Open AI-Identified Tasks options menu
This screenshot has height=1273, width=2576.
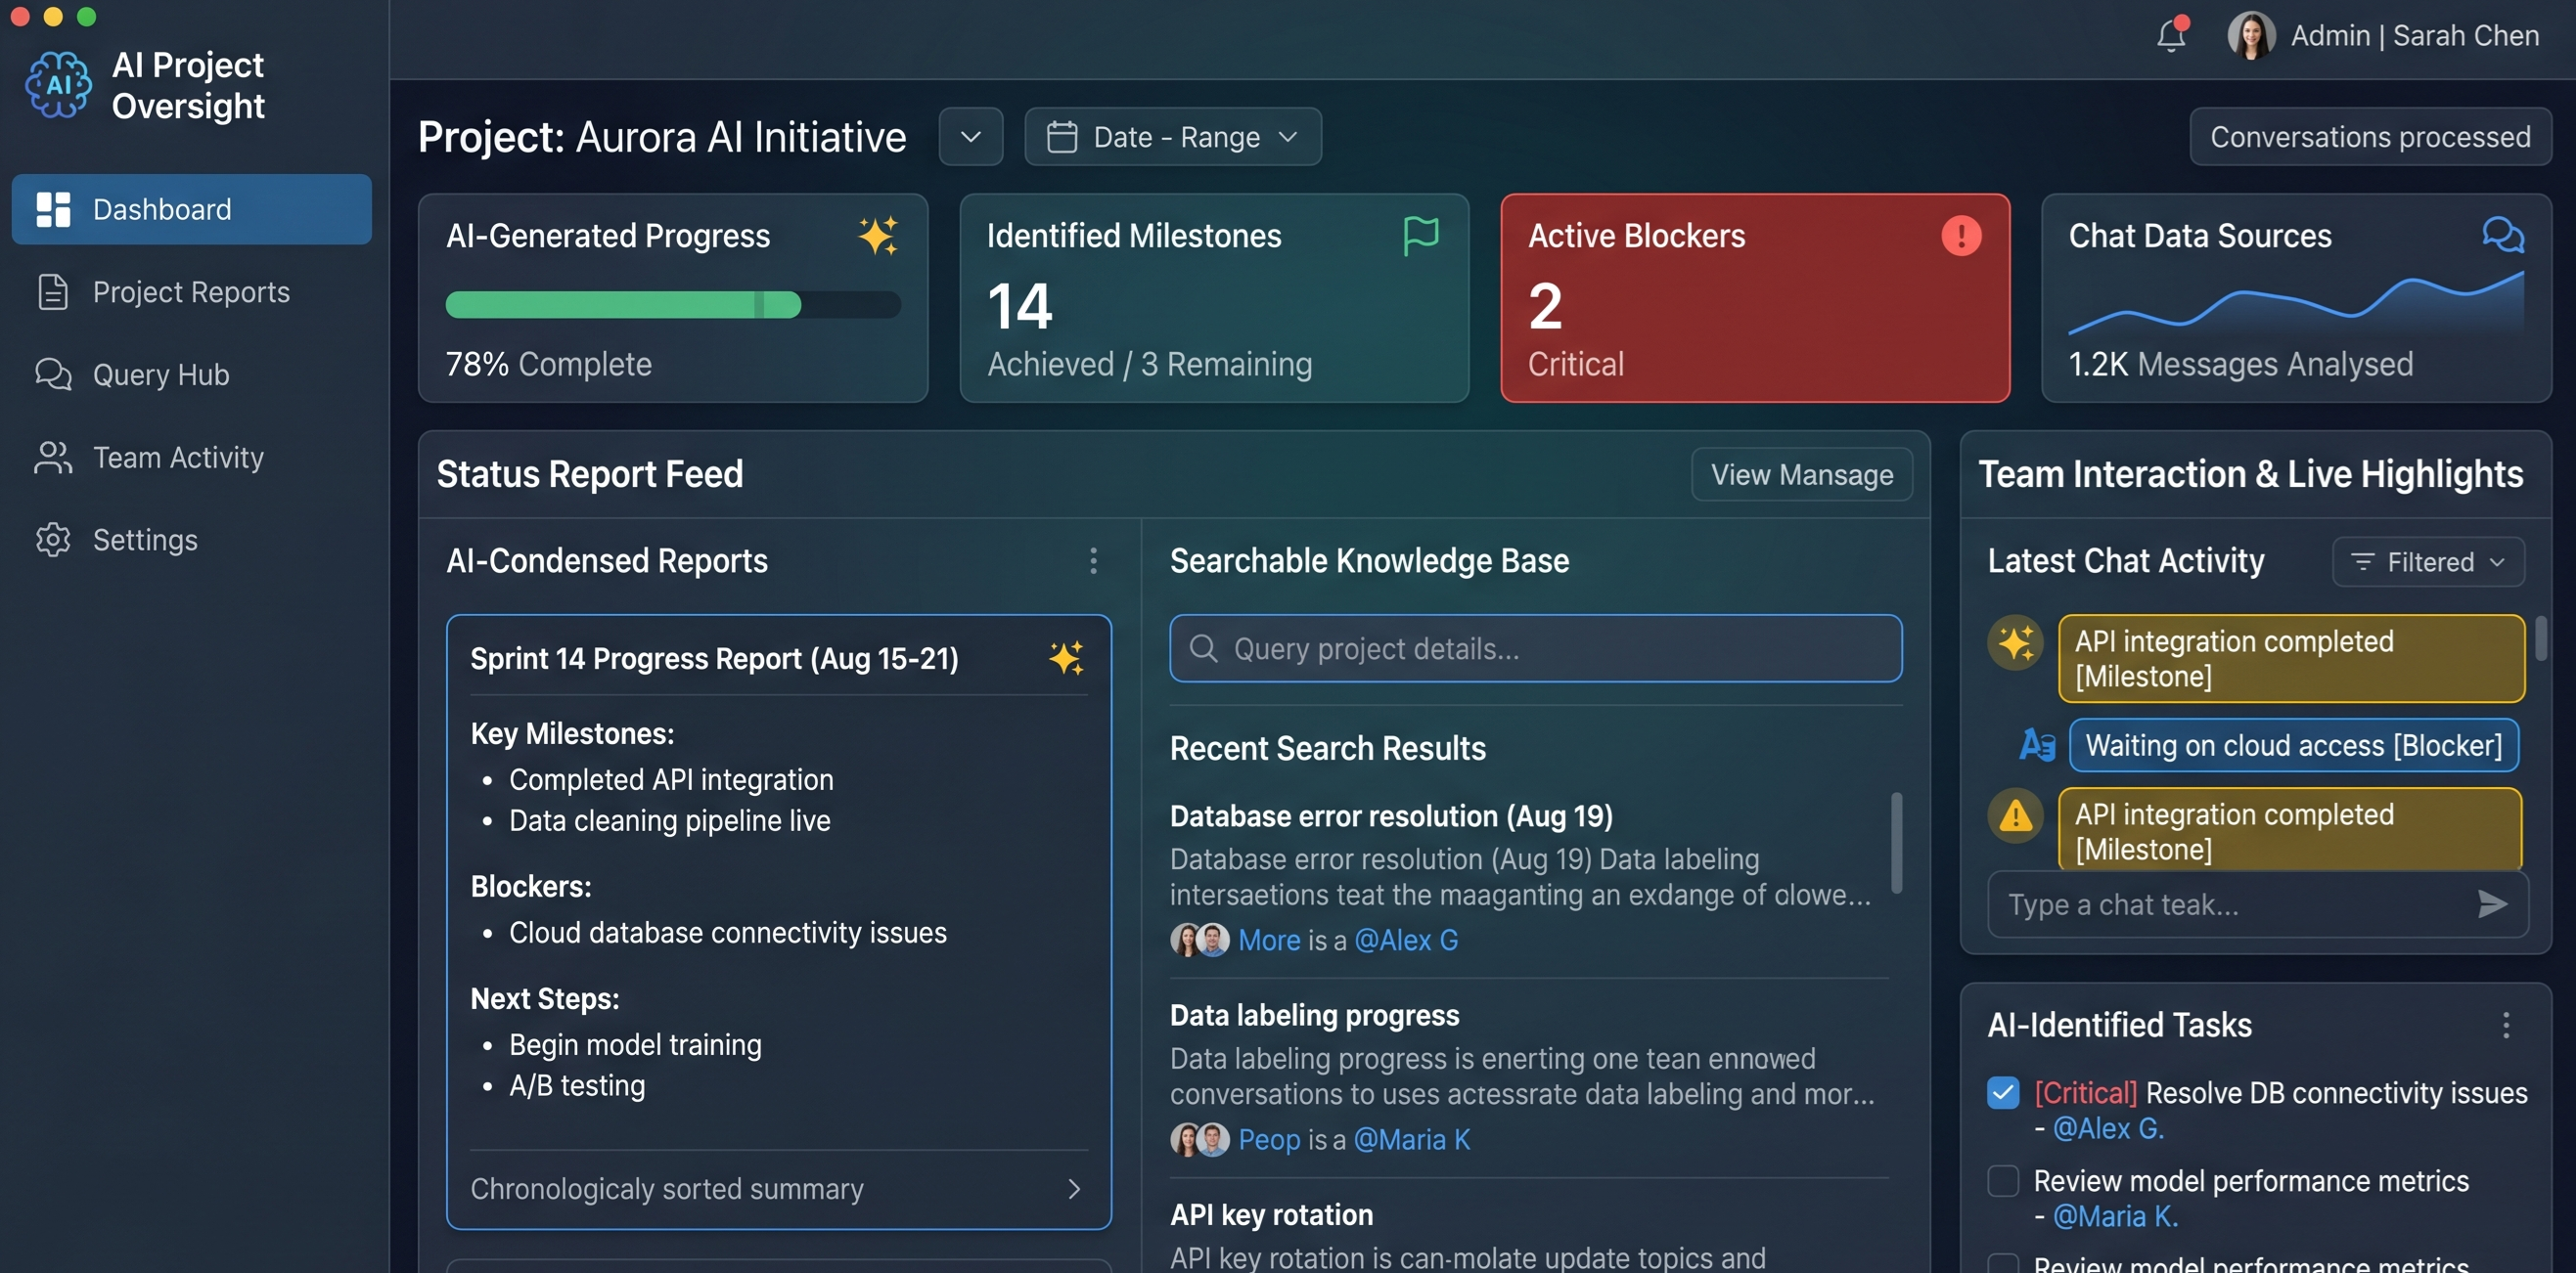tap(2505, 1026)
